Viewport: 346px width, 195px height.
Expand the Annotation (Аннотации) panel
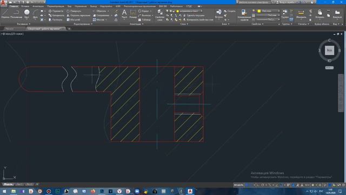(x=137, y=24)
